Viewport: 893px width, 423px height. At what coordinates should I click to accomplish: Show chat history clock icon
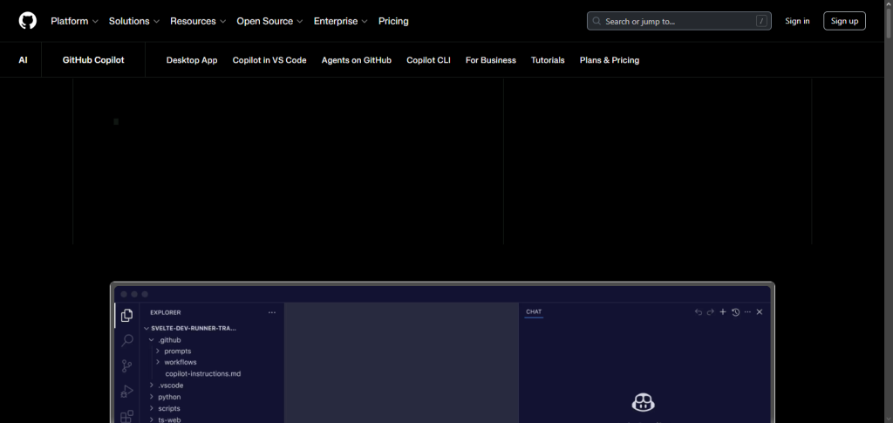click(735, 312)
